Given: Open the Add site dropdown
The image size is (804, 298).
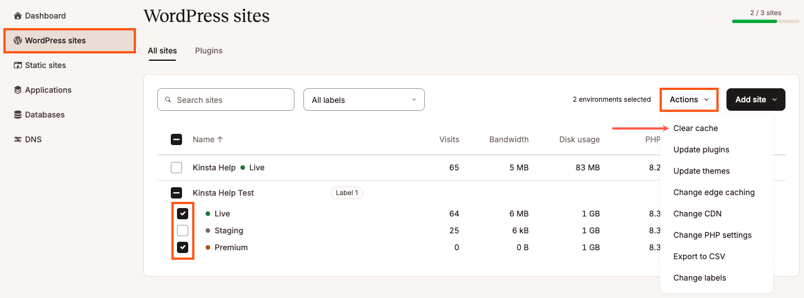Looking at the screenshot, I should tap(756, 100).
